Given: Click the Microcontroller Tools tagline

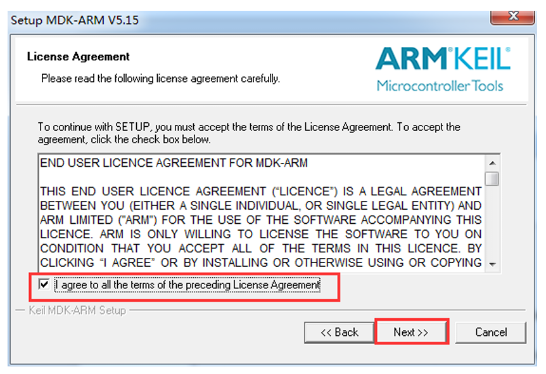Looking at the screenshot, I should pyautogui.click(x=440, y=86).
